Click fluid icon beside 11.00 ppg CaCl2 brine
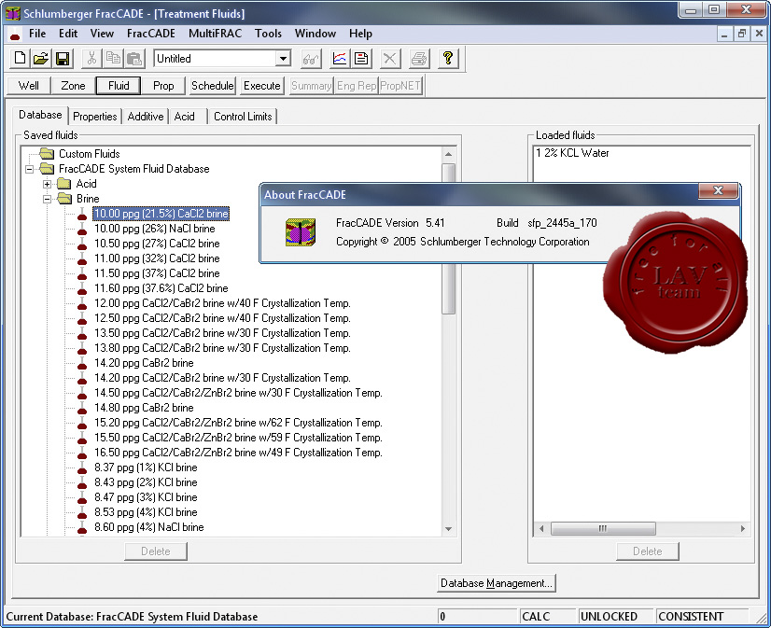Viewport: 771px width, 628px height. point(82,259)
